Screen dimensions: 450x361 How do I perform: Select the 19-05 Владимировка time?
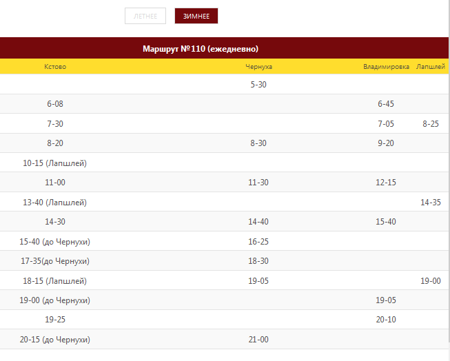tap(386, 300)
